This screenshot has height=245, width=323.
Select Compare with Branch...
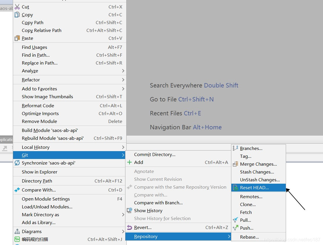pyautogui.click(x=178, y=203)
